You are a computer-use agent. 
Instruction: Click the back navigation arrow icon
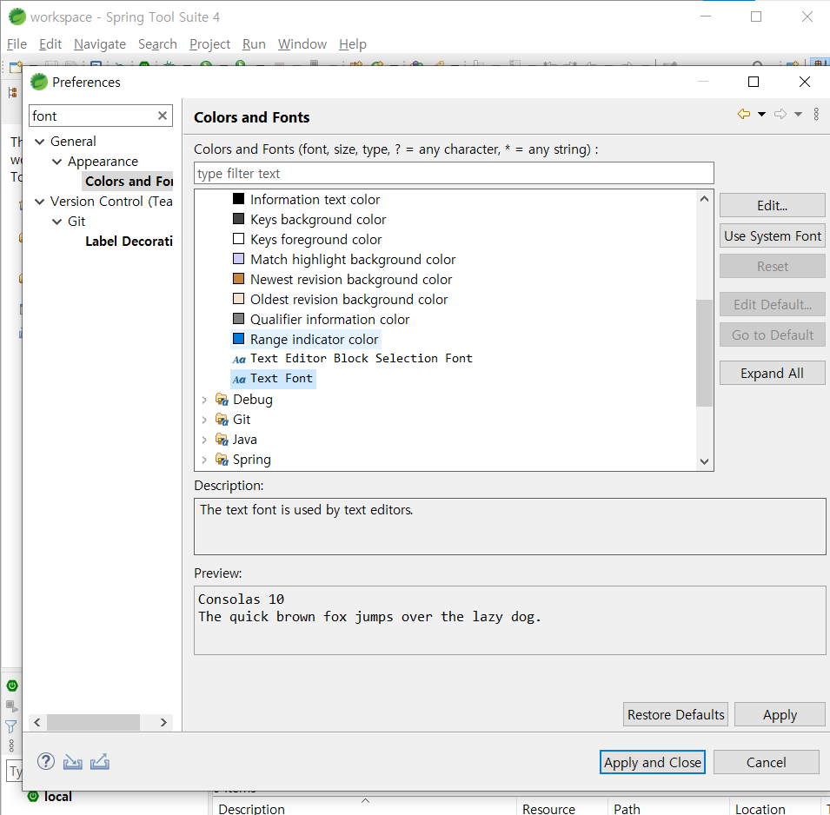pyautogui.click(x=744, y=114)
